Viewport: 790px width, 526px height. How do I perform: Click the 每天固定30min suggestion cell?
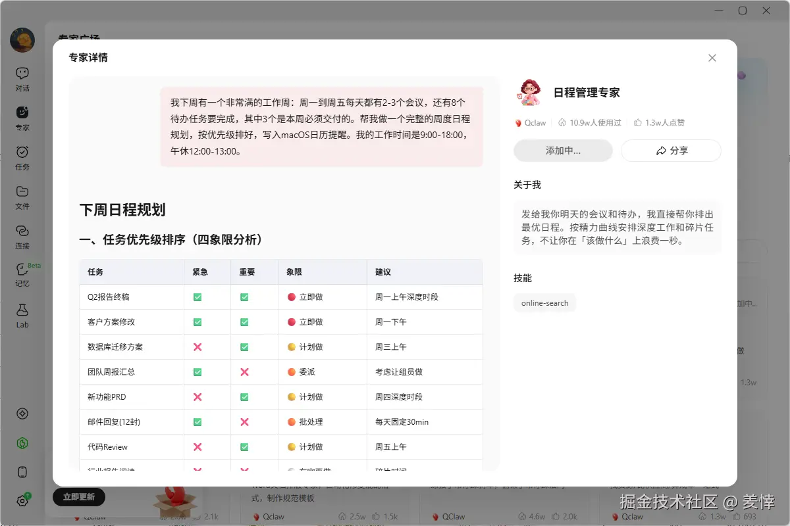pyautogui.click(x=425, y=422)
